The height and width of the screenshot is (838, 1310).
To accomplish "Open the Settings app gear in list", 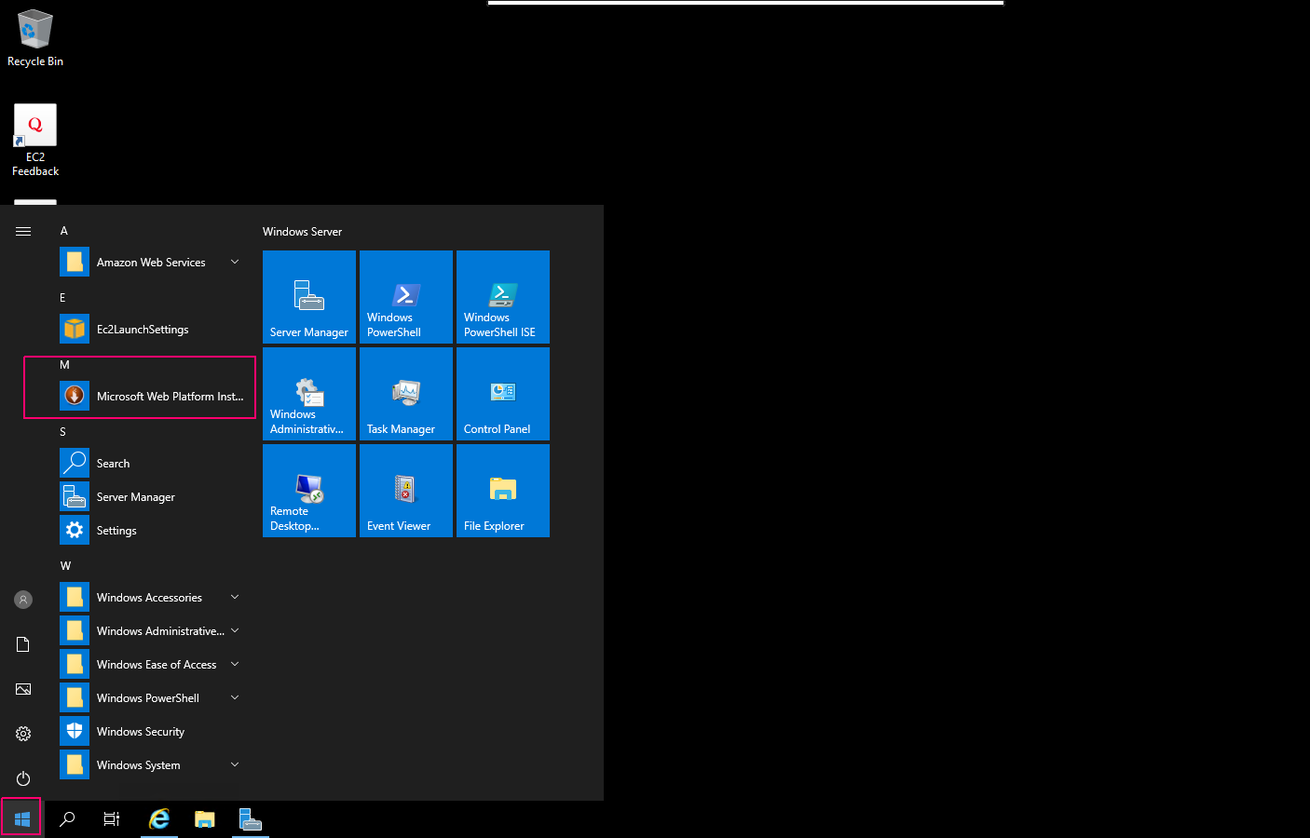I will [x=75, y=531].
